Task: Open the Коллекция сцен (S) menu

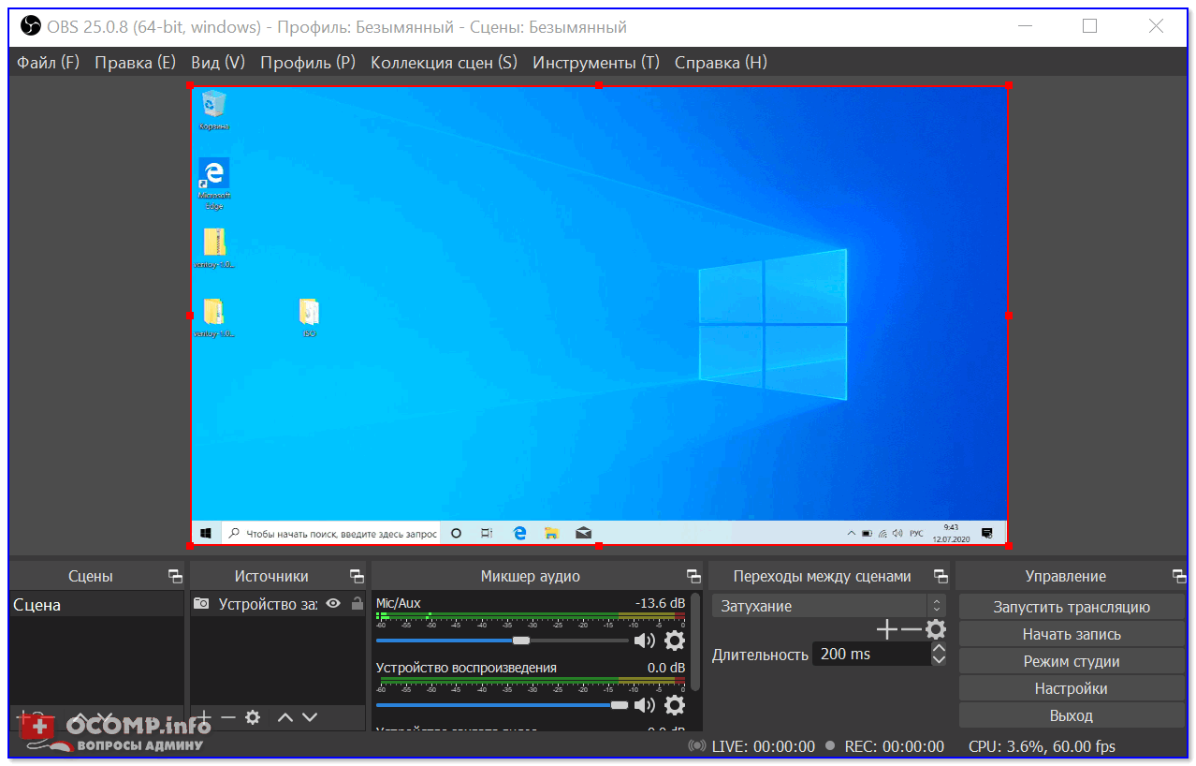Action: point(444,63)
